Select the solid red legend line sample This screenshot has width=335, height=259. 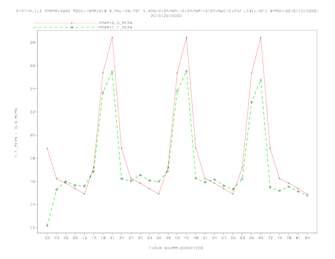tap(66, 23)
